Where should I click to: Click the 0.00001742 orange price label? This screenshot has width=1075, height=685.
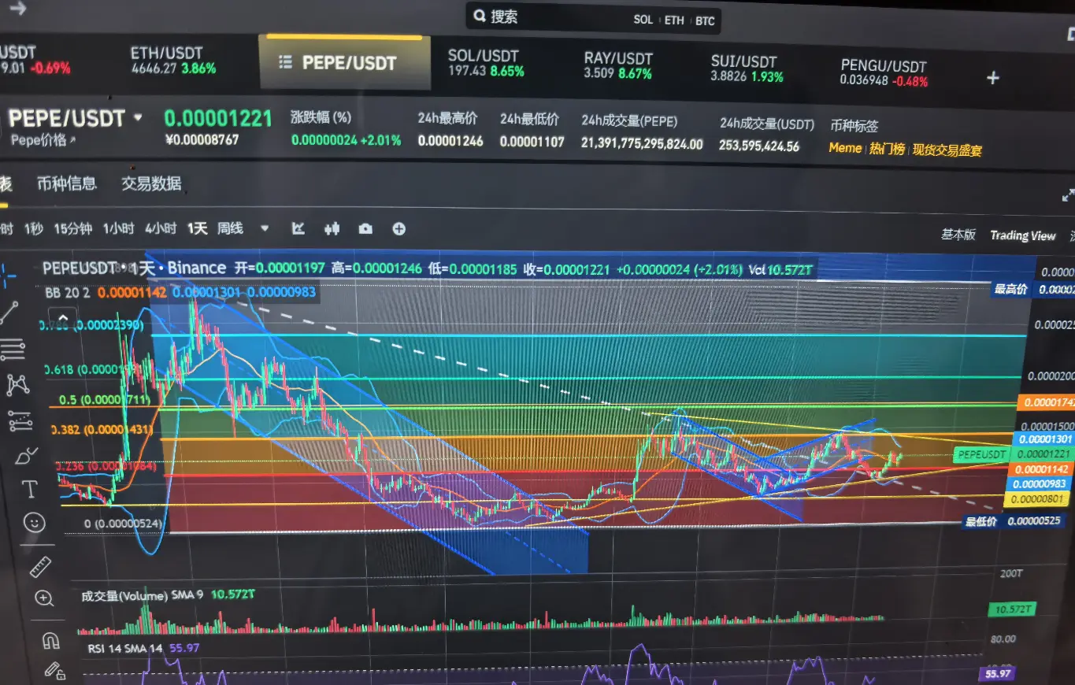coord(1046,402)
